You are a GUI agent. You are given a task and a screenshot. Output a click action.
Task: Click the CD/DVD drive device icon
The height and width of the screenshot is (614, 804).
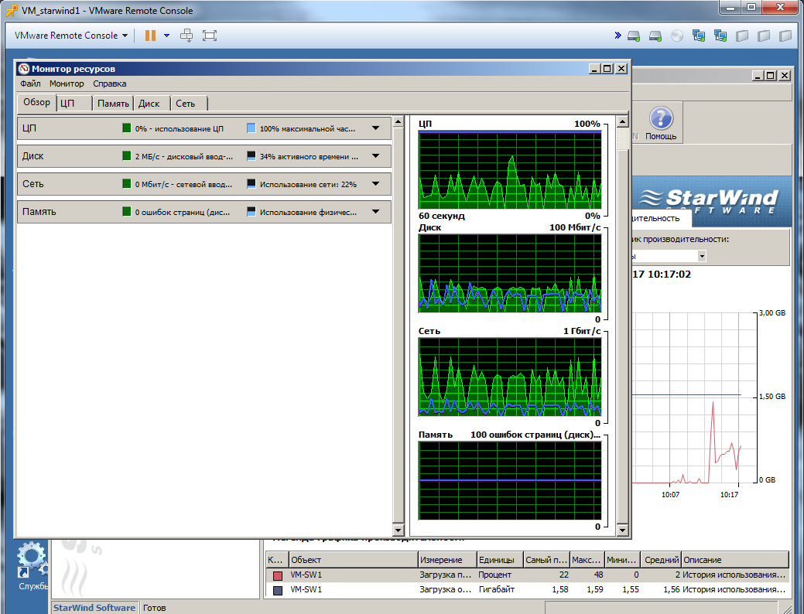click(x=677, y=36)
